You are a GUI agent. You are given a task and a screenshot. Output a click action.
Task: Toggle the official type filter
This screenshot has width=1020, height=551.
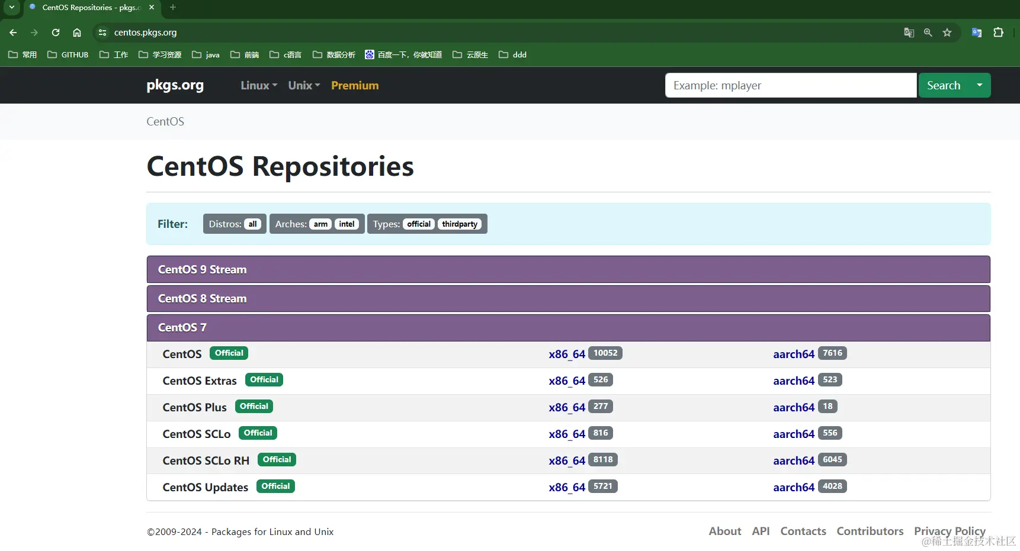(419, 224)
